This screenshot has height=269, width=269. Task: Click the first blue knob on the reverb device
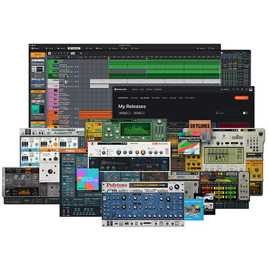point(103,153)
